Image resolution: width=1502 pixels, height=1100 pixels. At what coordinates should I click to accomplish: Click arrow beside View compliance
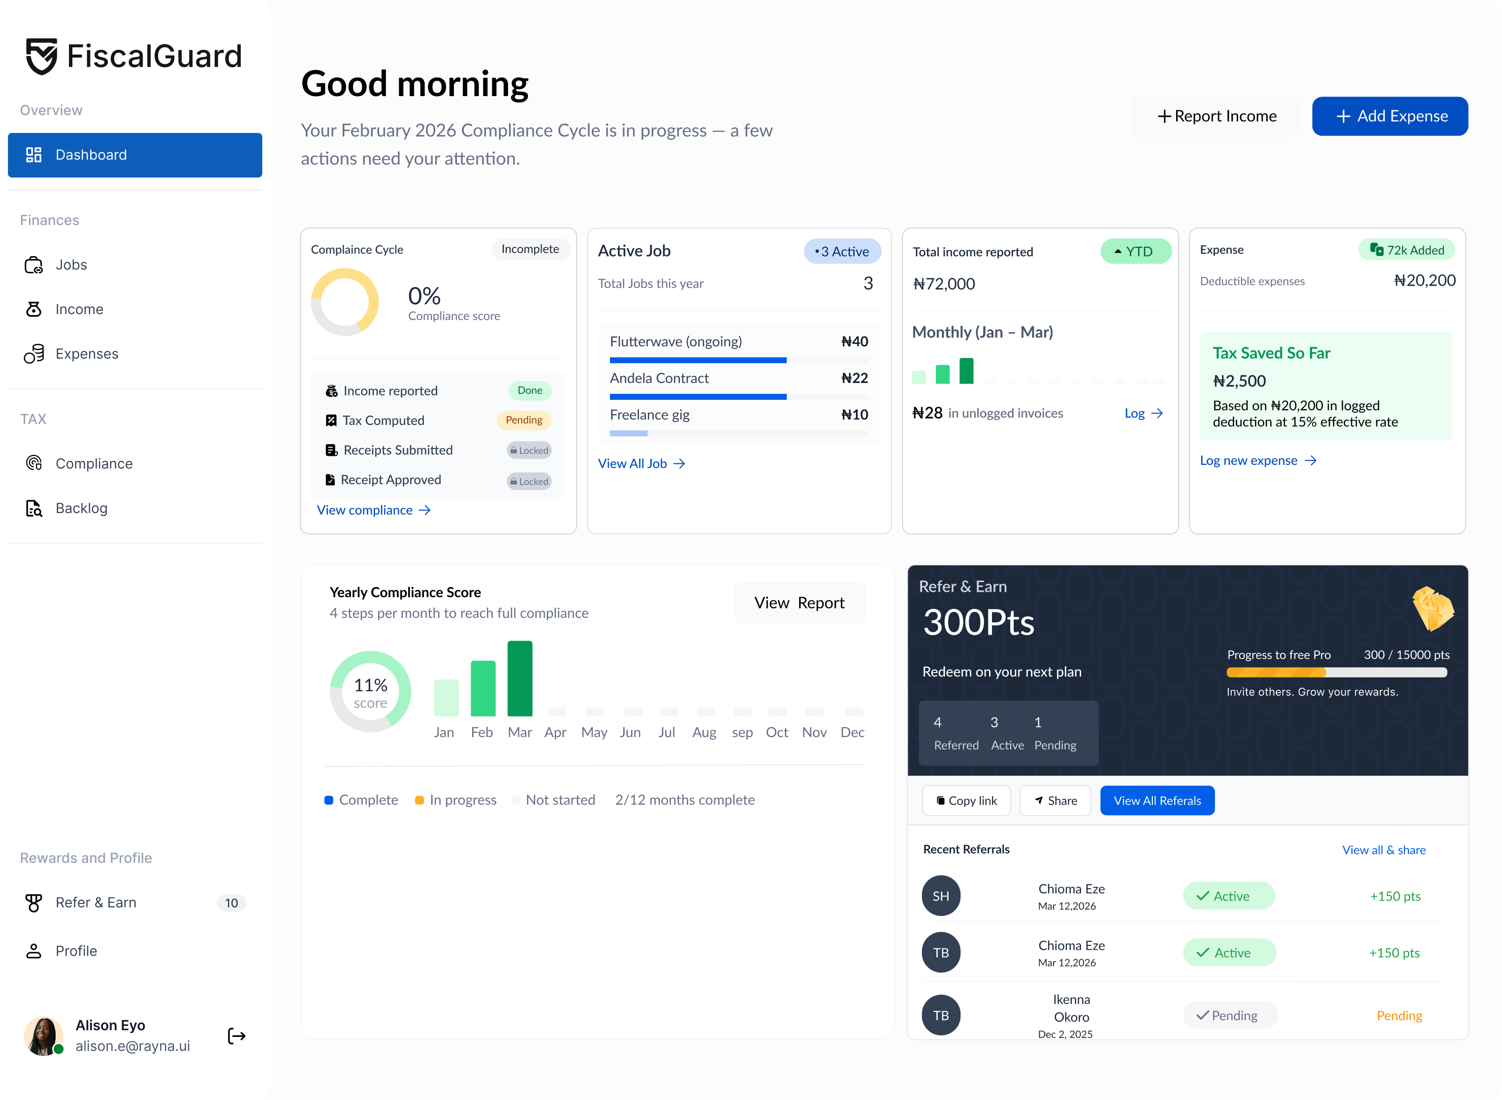(x=425, y=510)
